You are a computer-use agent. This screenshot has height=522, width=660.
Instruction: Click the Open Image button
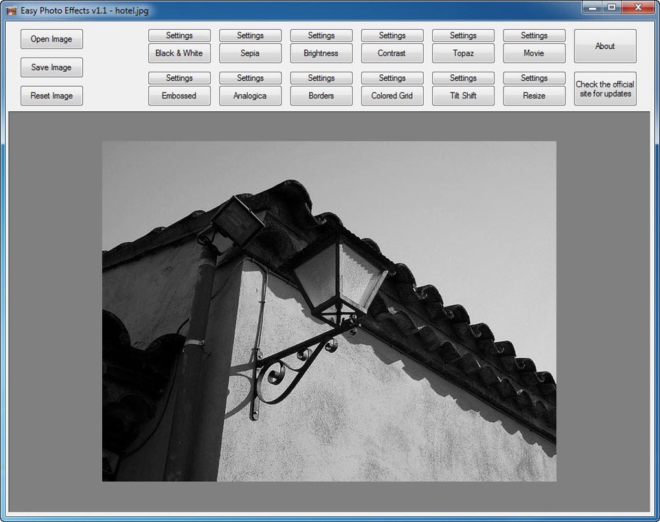tap(51, 39)
